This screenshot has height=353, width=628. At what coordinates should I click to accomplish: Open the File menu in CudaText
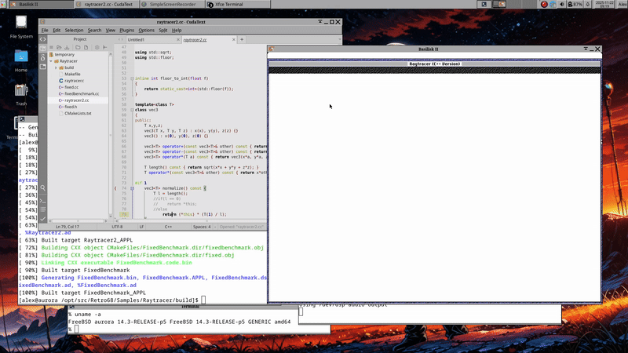(x=45, y=30)
